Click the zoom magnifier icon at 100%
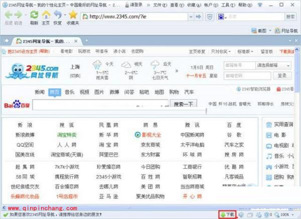 (277, 214)
